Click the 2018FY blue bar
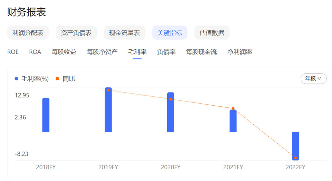The width and height of the screenshot is (332, 181). [46, 115]
